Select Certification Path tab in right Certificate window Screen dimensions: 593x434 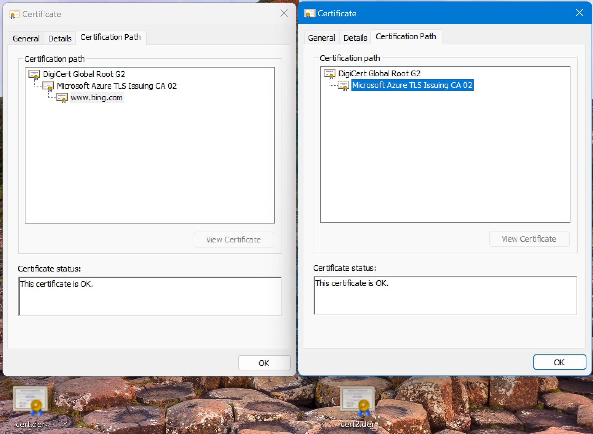[x=406, y=36]
